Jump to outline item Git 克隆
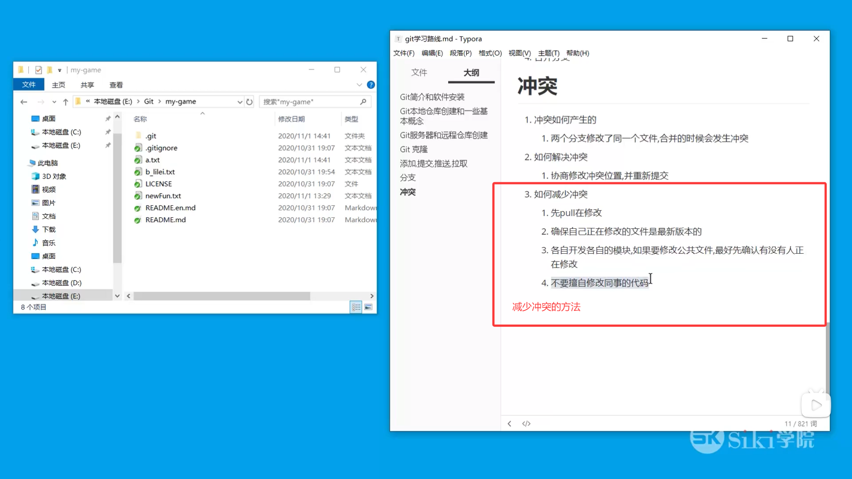The height and width of the screenshot is (479, 852). click(414, 149)
